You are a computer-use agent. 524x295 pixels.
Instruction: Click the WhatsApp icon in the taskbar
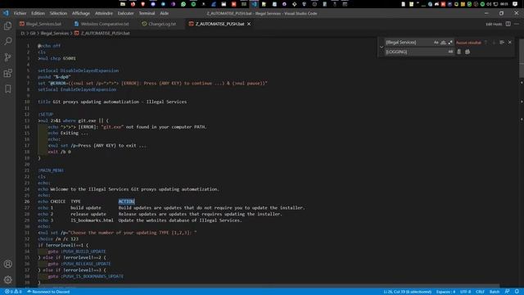pyautogui.click(x=183, y=4)
